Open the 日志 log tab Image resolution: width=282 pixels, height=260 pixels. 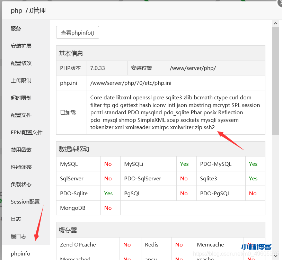tap(16, 219)
